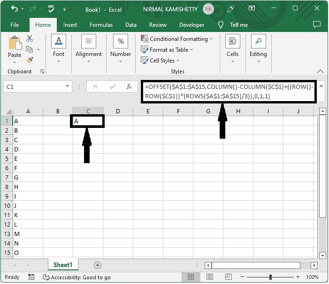Click the horizontal scrollbar thumb
329x284 pixels.
click(256, 265)
